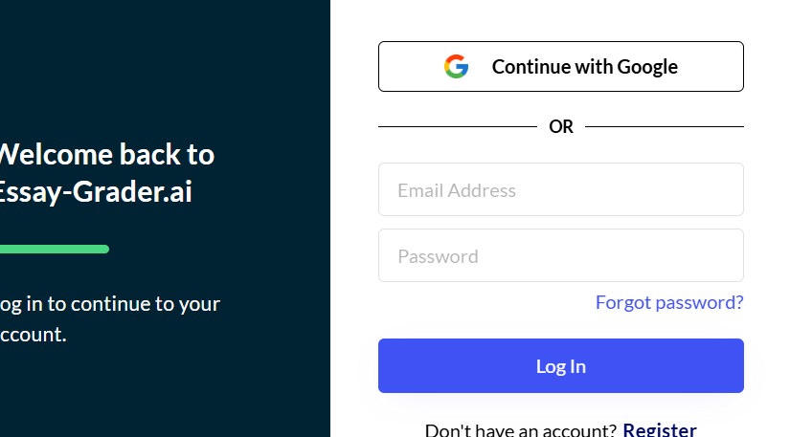This screenshot has width=790, height=437.
Task: Click the "Continue with Google" label text
Action: coord(584,67)
